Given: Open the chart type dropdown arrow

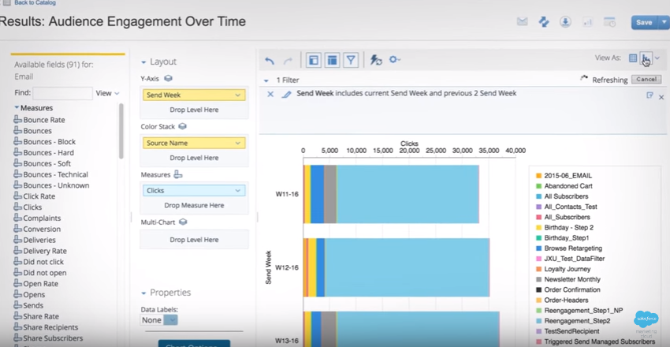Looking at the screenshot, I should click(657, 58).
